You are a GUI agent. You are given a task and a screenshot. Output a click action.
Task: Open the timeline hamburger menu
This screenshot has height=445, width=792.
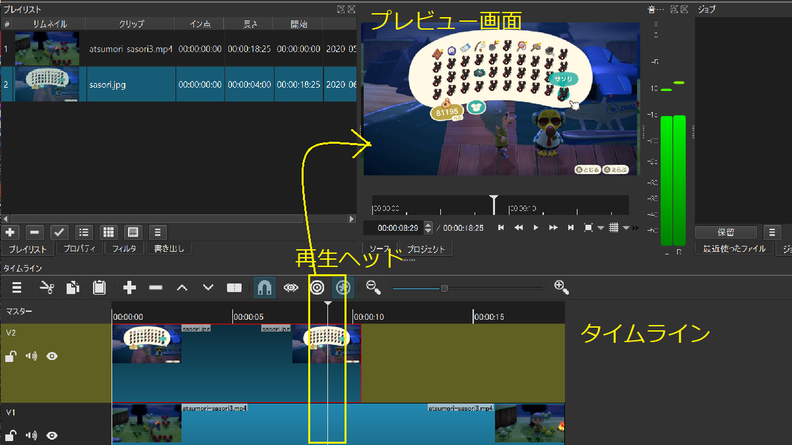[16, 287]
